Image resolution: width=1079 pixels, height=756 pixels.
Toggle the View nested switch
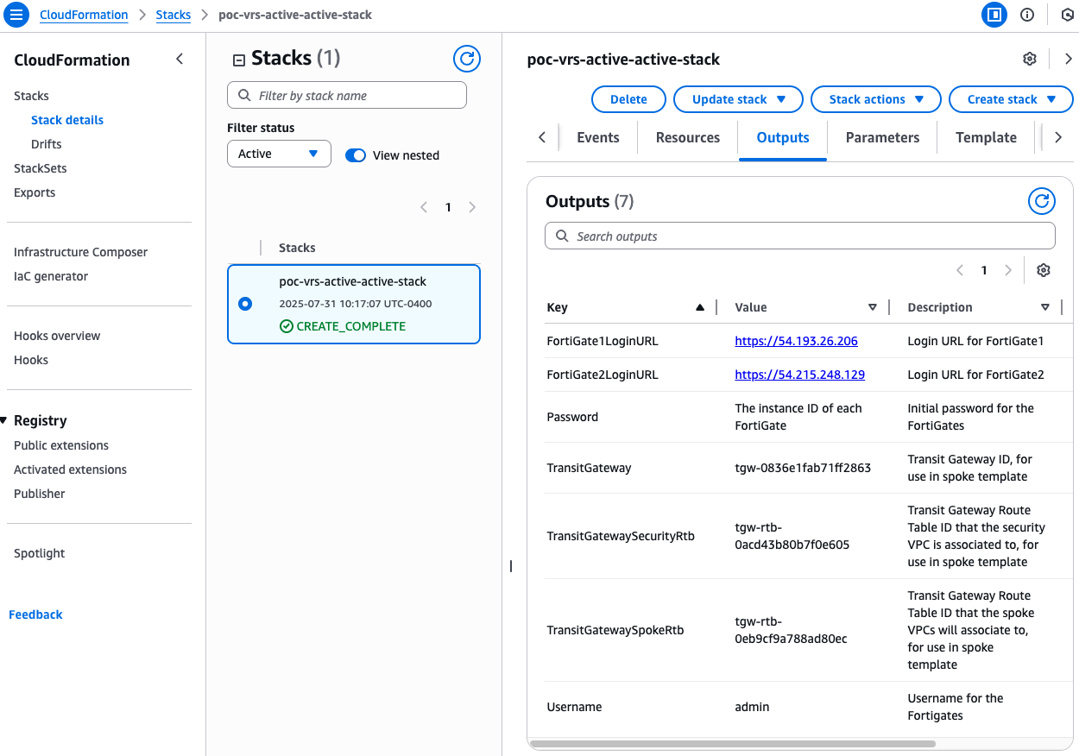point(356,155)
